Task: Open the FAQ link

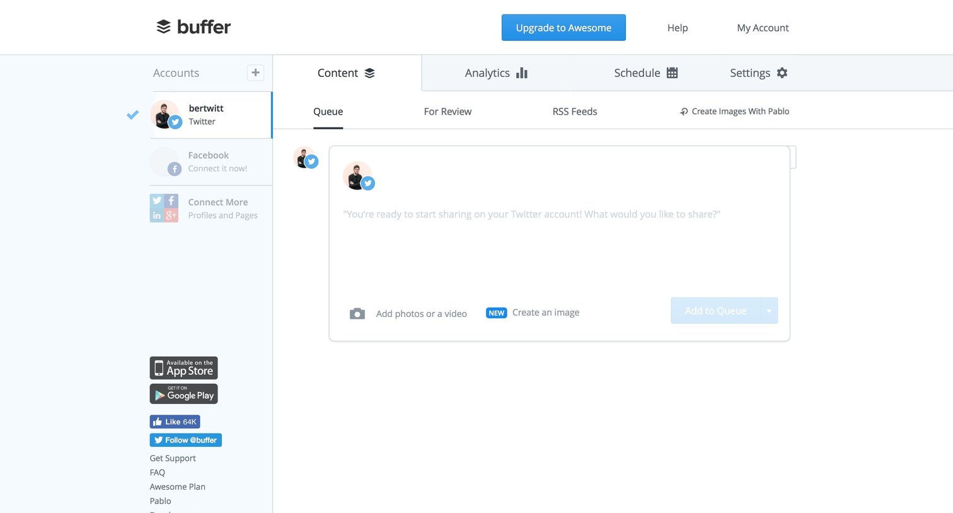Action: [x=158, y=473]
